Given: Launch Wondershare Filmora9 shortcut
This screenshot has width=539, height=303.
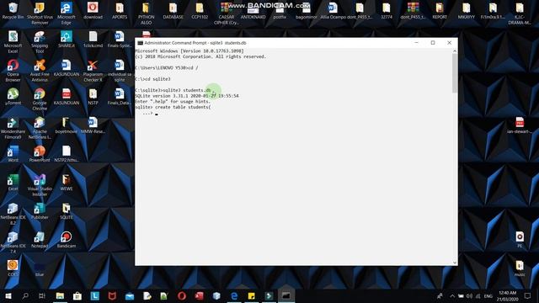Looking at the screenshot, I should pyautogui.click(x=13, y=128).
